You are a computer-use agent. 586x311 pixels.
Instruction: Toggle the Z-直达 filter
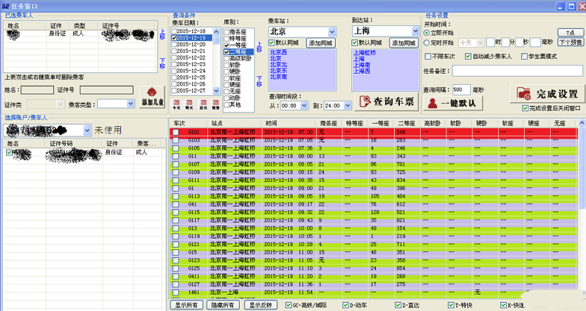tap(398, 305)
